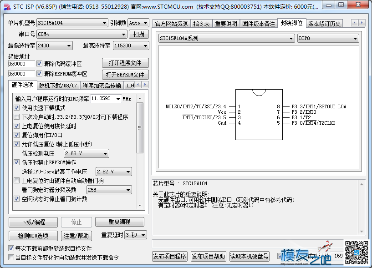Toggle 空闲状态时停止看门狗计数 checkbox
This screenshot has width=372, height=268.
click(x=16, y=199)
